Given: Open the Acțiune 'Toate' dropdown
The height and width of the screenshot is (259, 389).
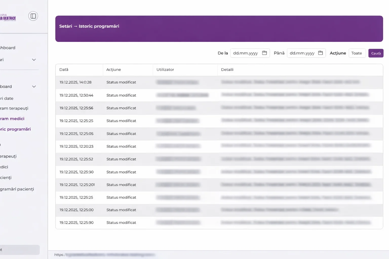Looking at the screenshot, I should pyautogui.click(x=357, y=53).
